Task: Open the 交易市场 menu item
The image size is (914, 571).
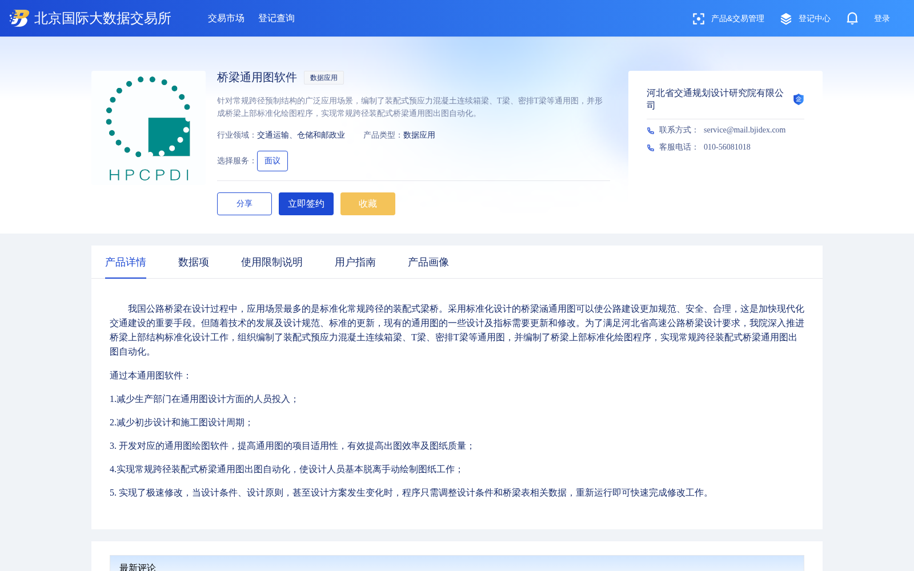Action: point(226,18)
